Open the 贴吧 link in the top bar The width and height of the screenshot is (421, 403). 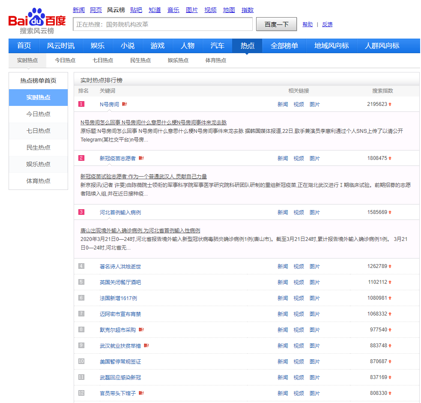tap(136, 10)
